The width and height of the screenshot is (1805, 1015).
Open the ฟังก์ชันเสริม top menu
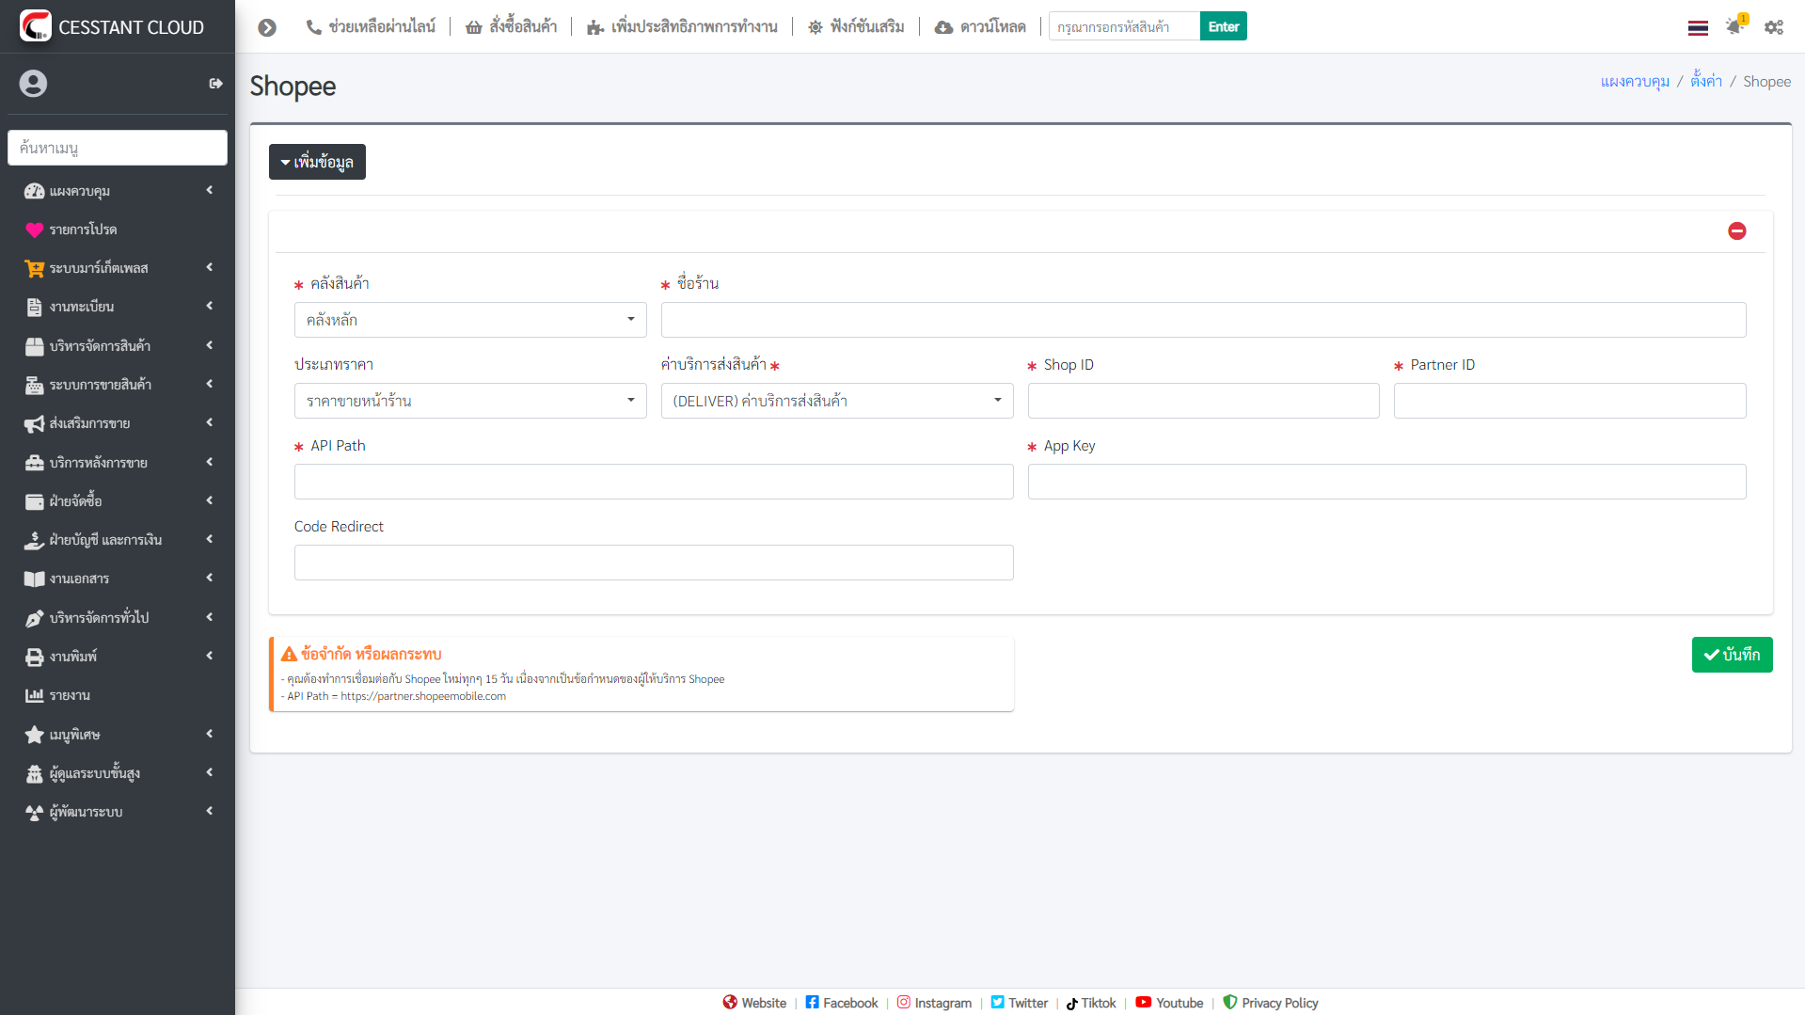[x=856, y=27]
